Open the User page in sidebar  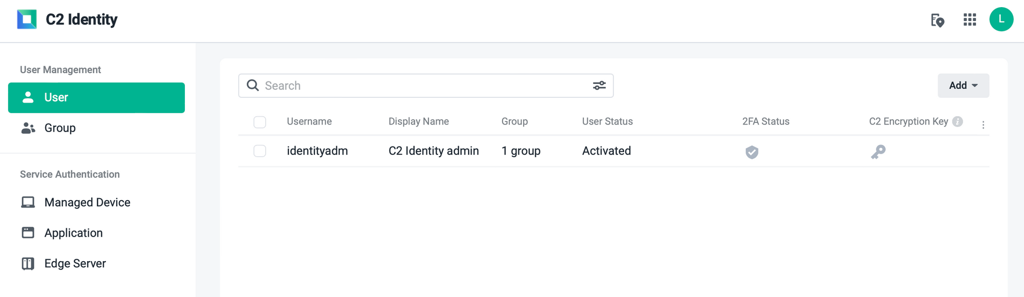tap(96, 98)
